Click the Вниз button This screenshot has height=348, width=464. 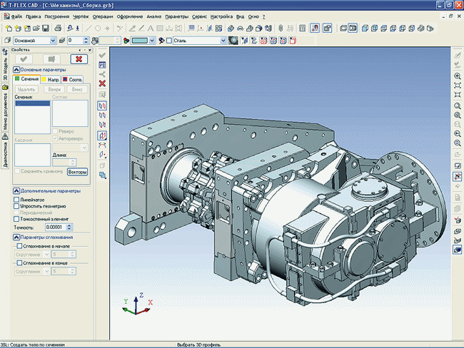tap(77, 89)
